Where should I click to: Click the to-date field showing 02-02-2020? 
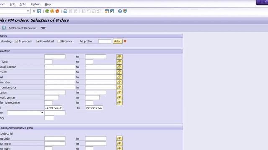94,107
